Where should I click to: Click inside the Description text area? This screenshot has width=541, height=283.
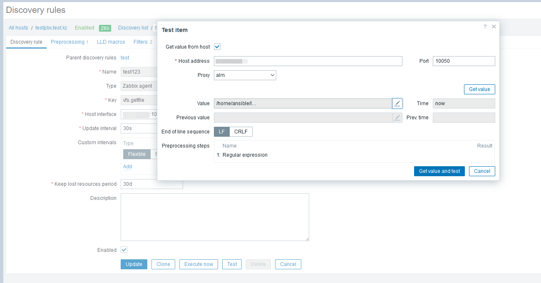215,217
